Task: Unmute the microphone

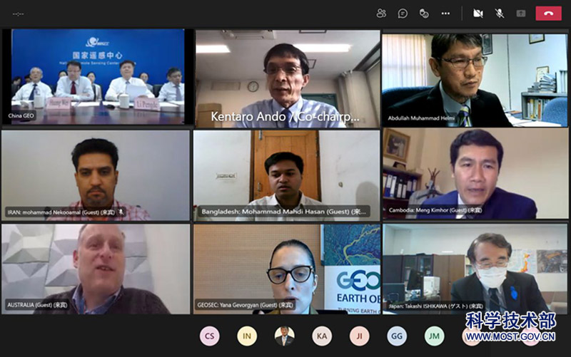Action: point(500,14)
